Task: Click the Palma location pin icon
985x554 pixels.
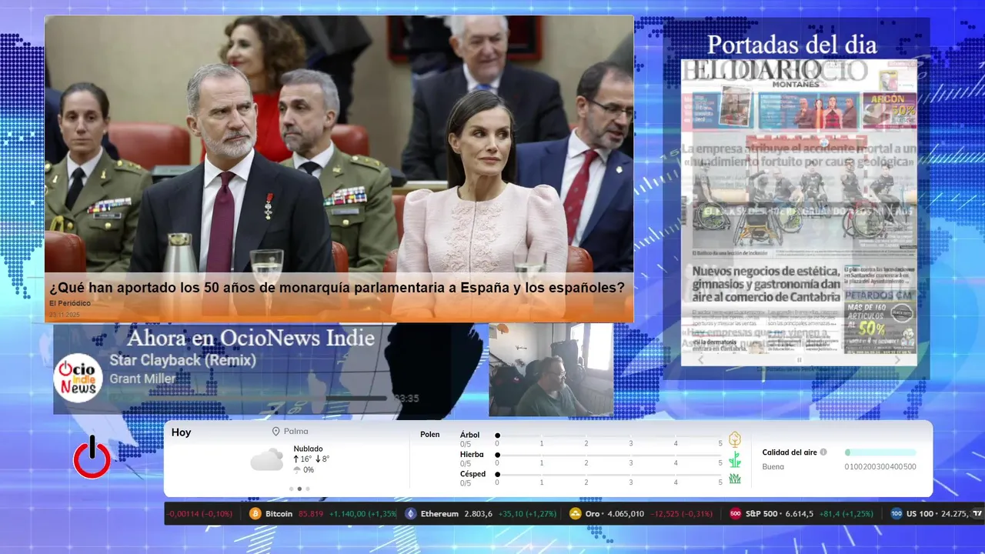Action: (x=276, y=432)
